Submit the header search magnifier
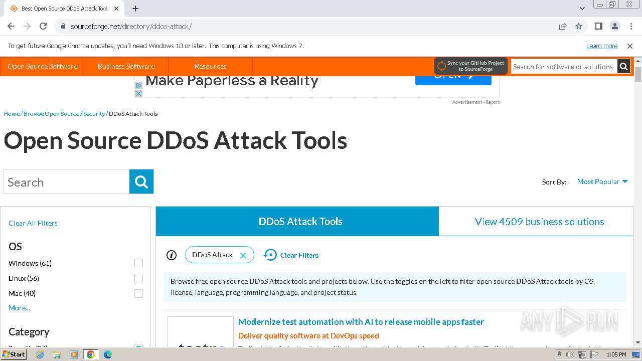The height and width of the screenshot is (361, 642). pos(623,67)
